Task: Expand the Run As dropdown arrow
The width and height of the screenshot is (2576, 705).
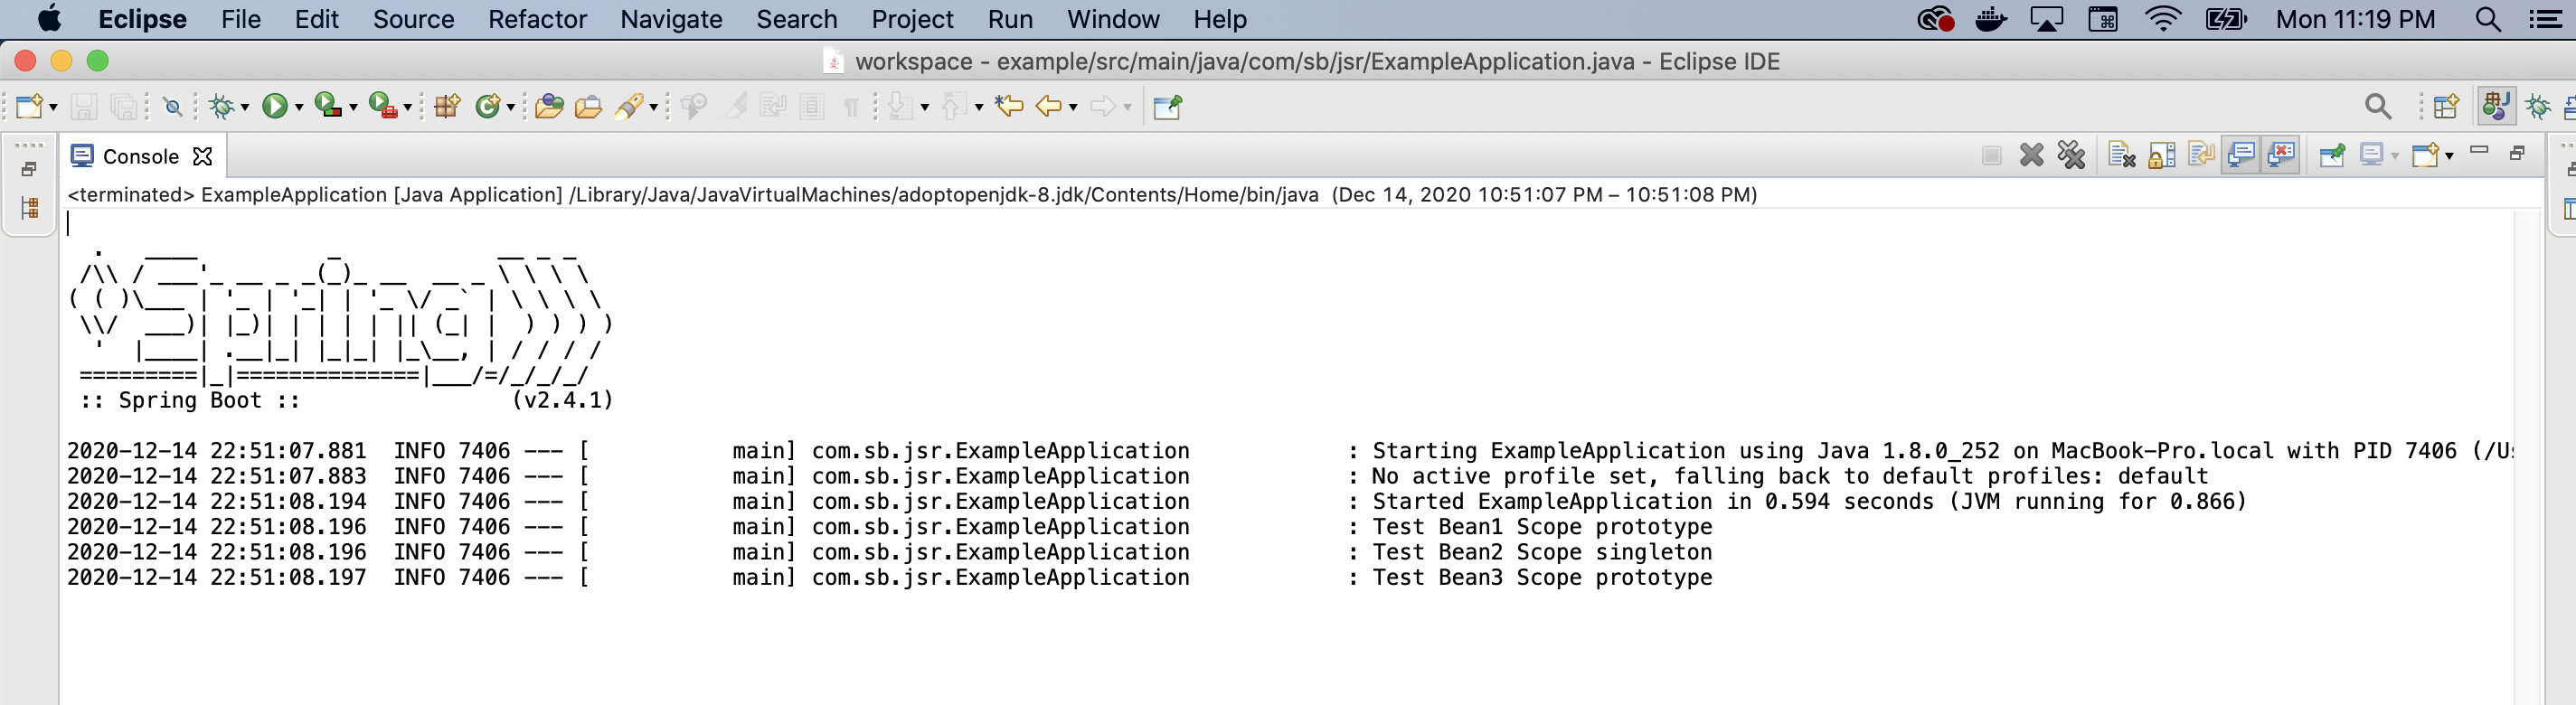Action: click(299, 108)
